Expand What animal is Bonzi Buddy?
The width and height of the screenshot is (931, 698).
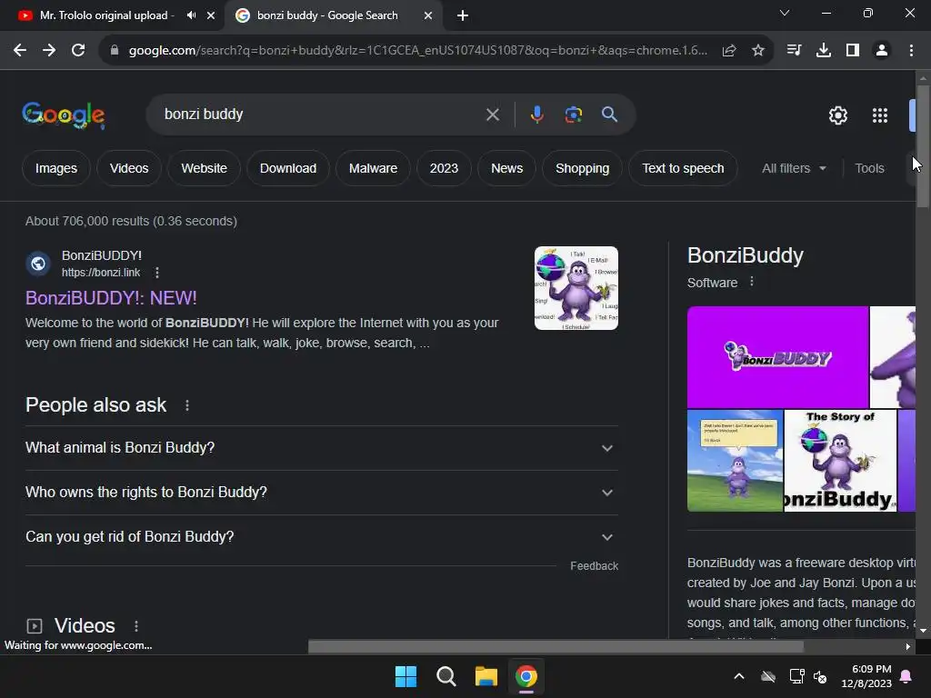[x=321, y=448]
